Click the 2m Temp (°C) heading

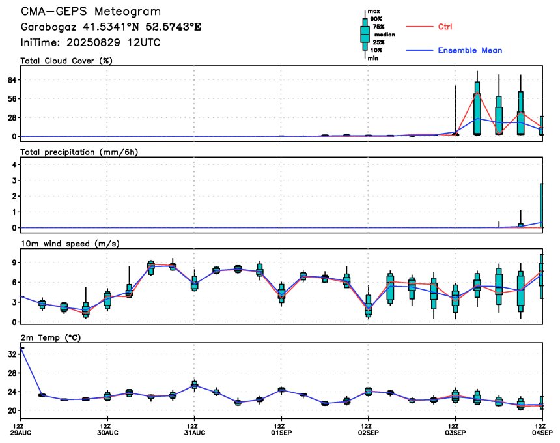tap(51, 337)
